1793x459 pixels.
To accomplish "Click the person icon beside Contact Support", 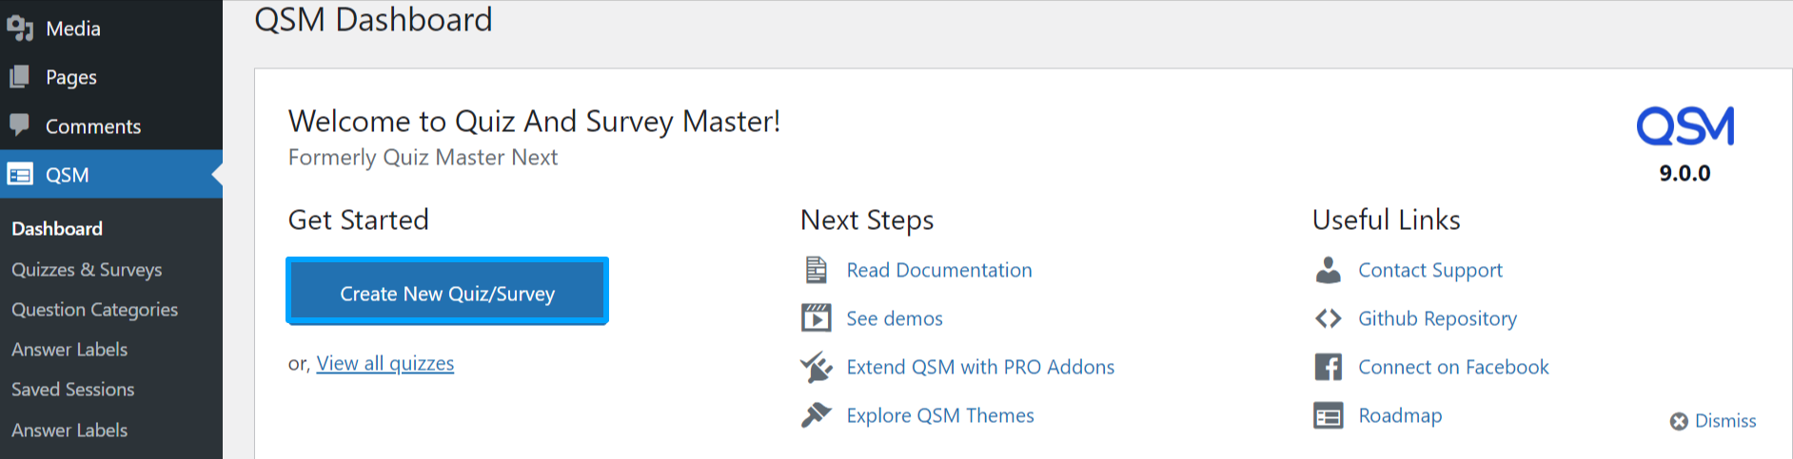I will 1328,270.
